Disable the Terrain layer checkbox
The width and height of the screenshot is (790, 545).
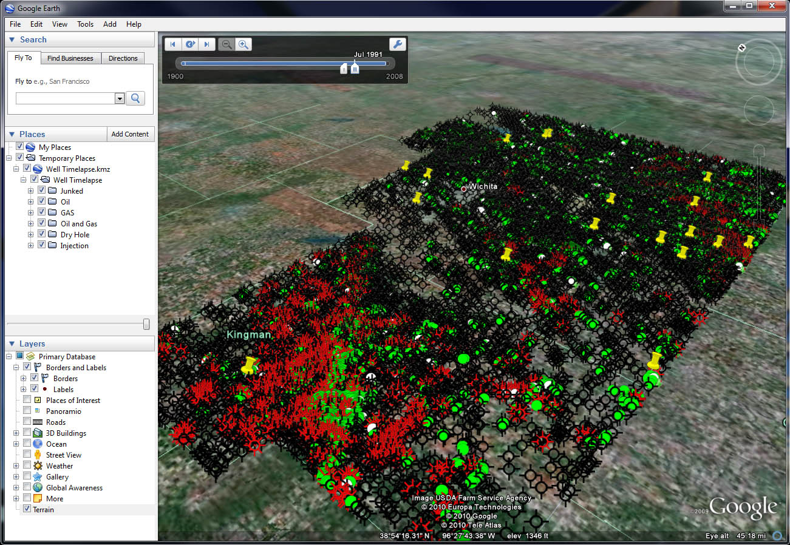point(27,509)
